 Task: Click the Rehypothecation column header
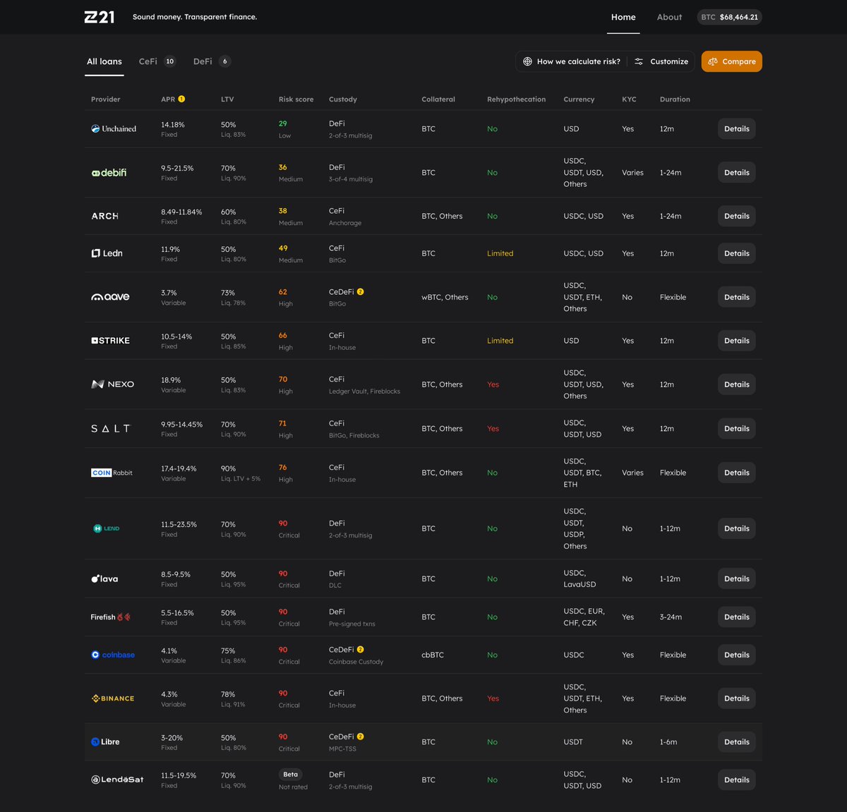pyautogui.click(x=516, y=99)
